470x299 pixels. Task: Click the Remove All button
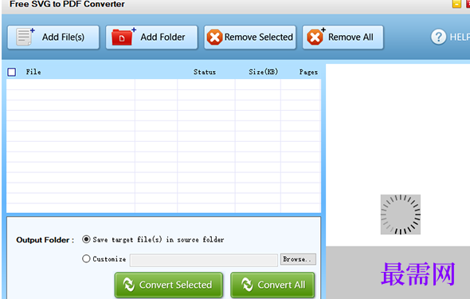[x=343, y=37]
